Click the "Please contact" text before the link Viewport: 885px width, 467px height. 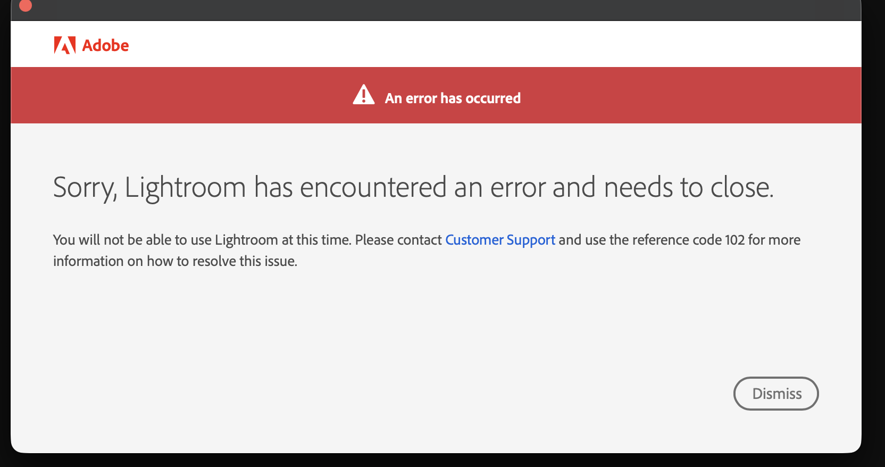tap(398, 240)
